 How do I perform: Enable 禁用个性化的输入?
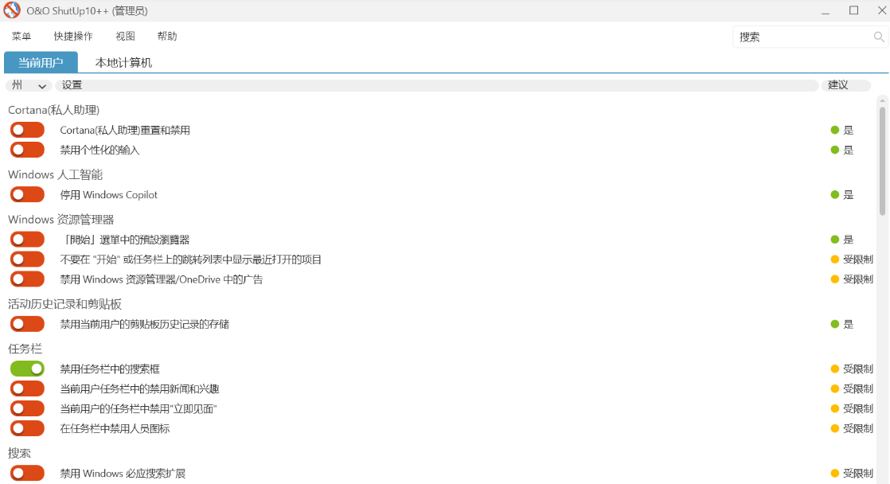point(27,150)
